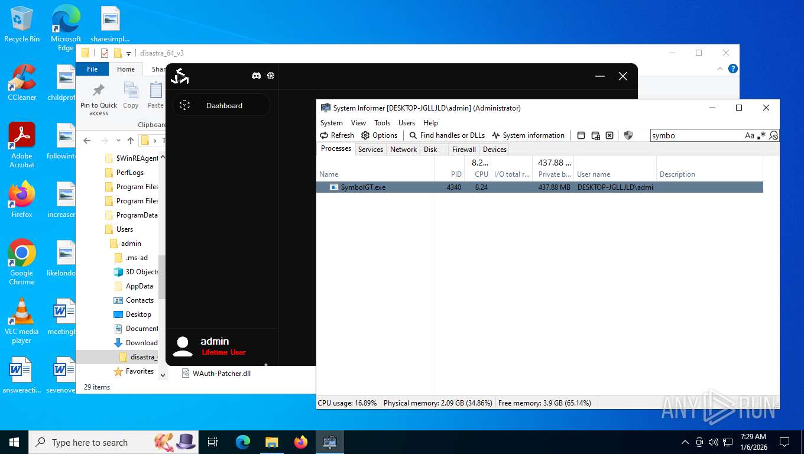804x454 pixels.
Task: Click the search box icon at far right
Action: click(x=773, y=135)
